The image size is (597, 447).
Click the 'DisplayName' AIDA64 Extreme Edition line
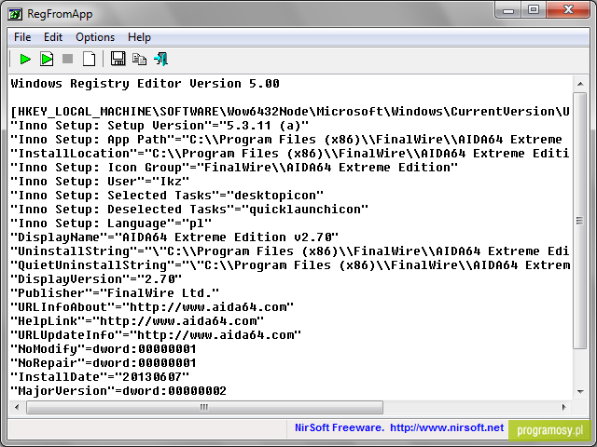pyautogui.click(x=174, y=237)
